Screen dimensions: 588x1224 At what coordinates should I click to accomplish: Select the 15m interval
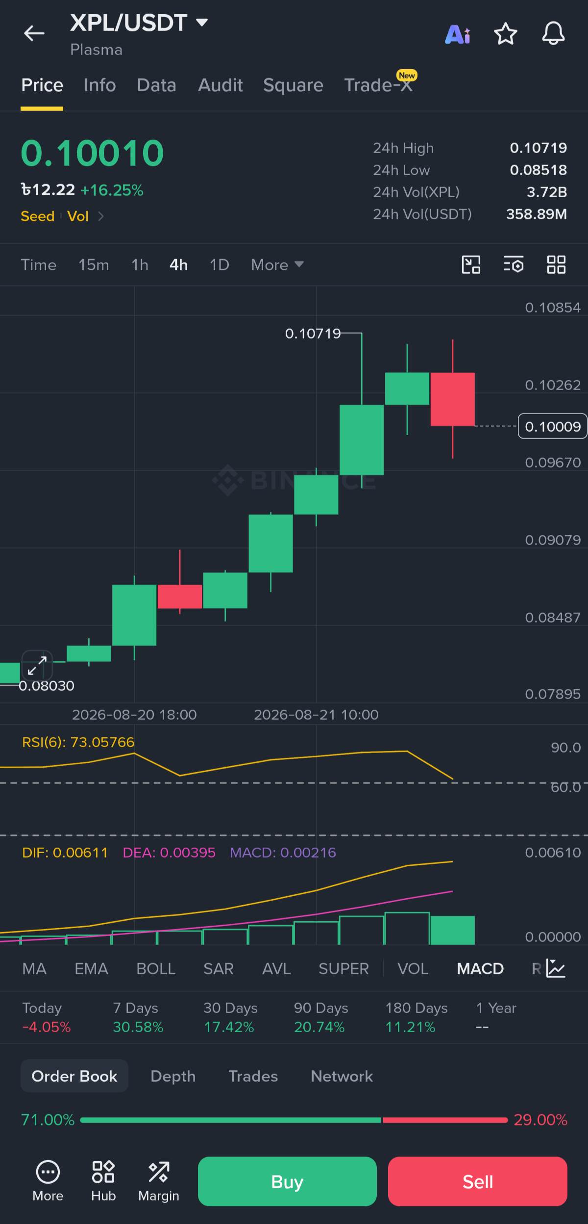point(94,265)
